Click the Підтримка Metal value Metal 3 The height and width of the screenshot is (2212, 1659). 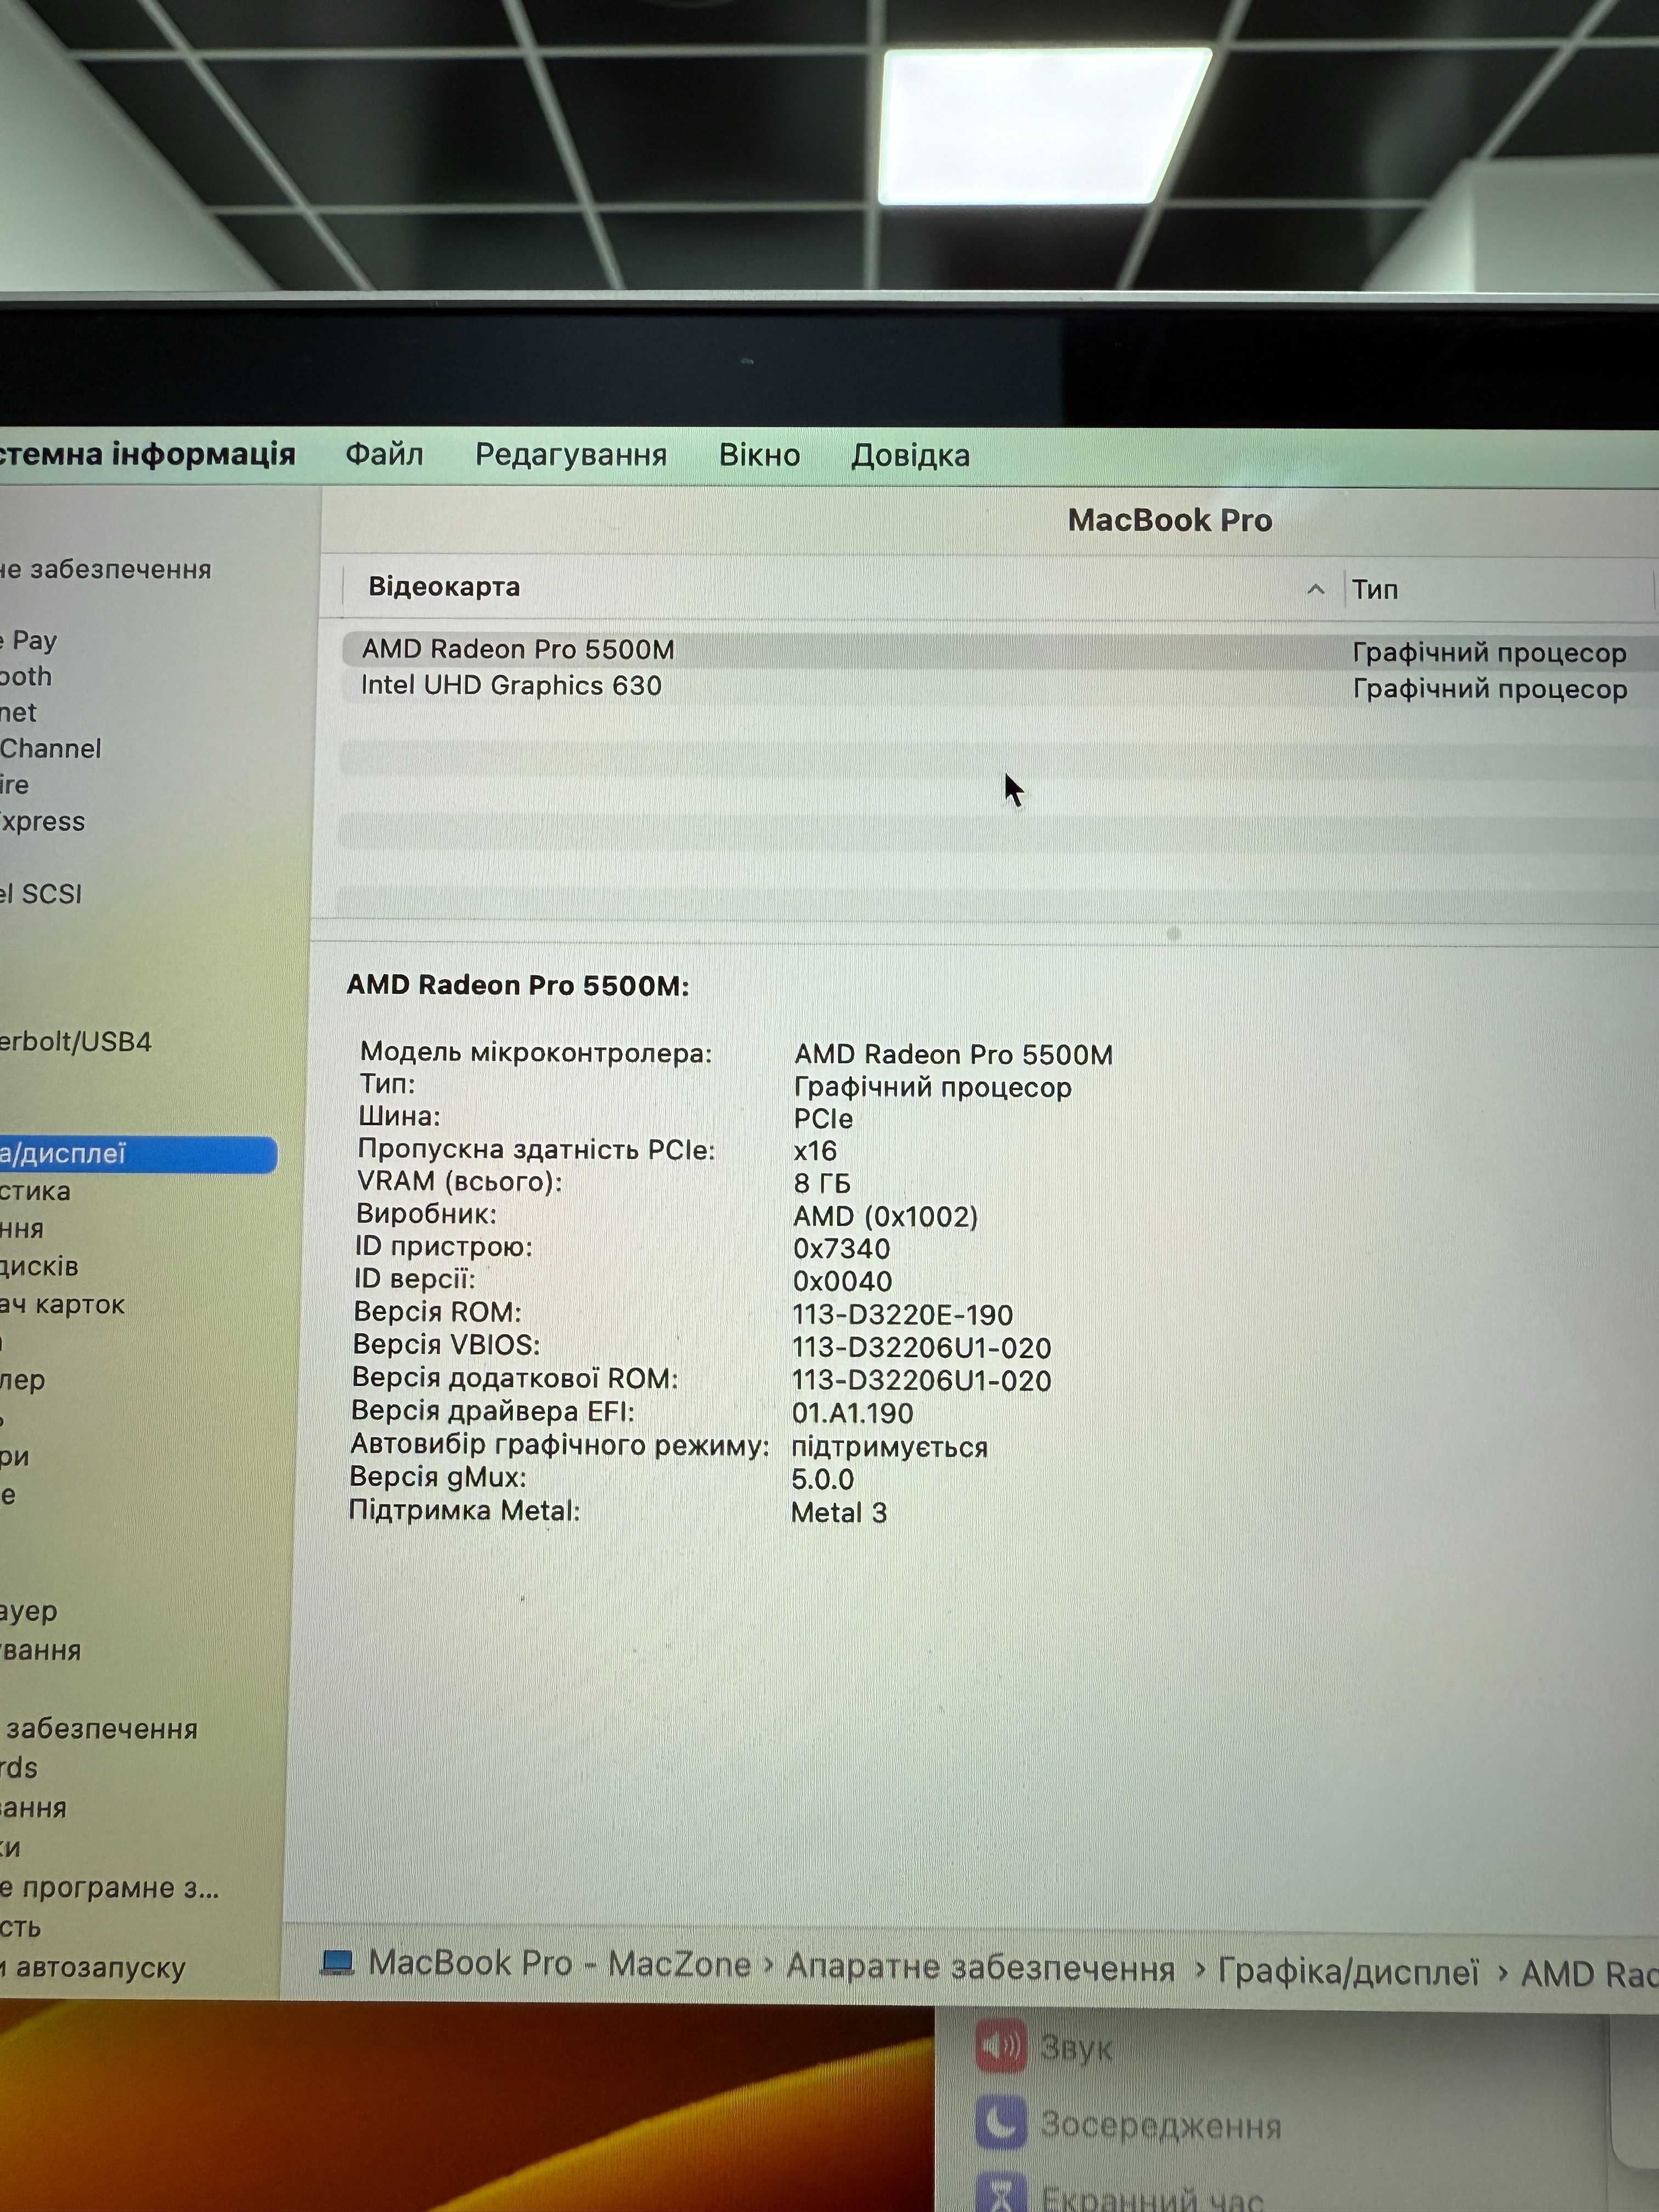(x=839, y=1513)
